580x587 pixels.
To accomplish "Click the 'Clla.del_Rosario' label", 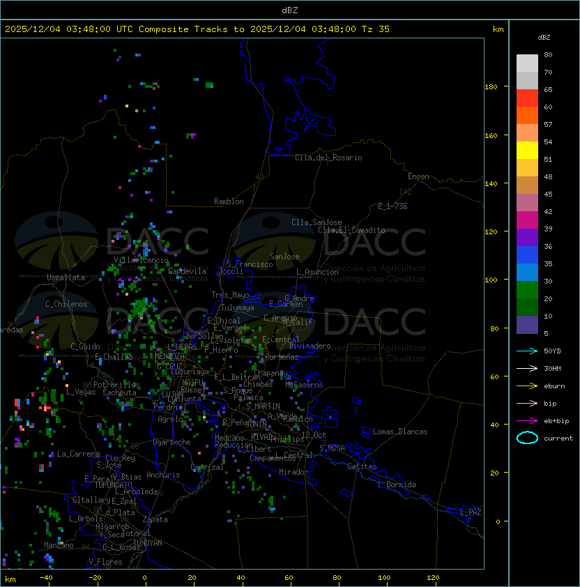I will 328,158.
